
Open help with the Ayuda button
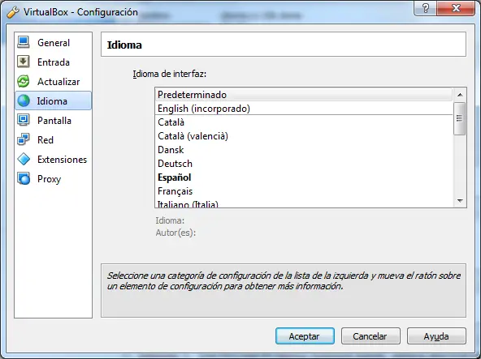pyautogui.click(x=436, y=336)
